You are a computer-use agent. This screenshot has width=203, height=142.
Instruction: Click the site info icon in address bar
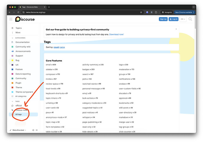[x=24, y=12]
